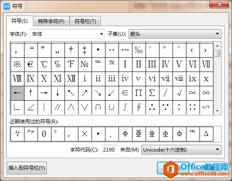Select the infinity ∞ symbol

coord(206,93)
